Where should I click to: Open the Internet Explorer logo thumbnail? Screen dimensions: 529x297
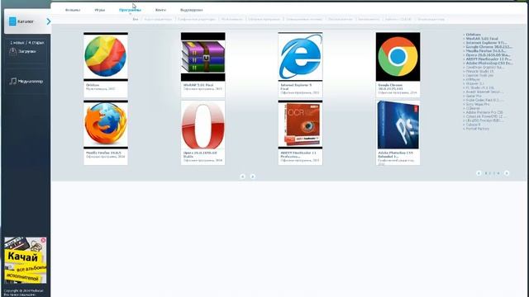pyautogui.click(x=300, y=57)
